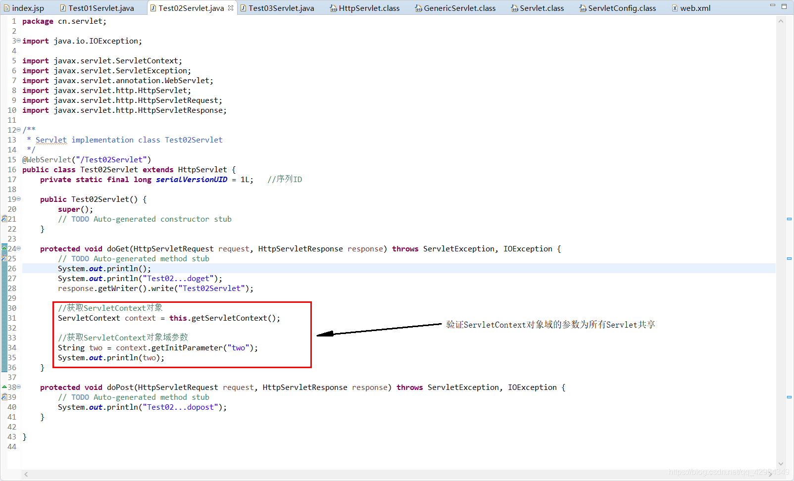The height and width of the screenshot is (481, 794).
Task: Click on the "Test02...dopost" string
Action: [180, 407]
